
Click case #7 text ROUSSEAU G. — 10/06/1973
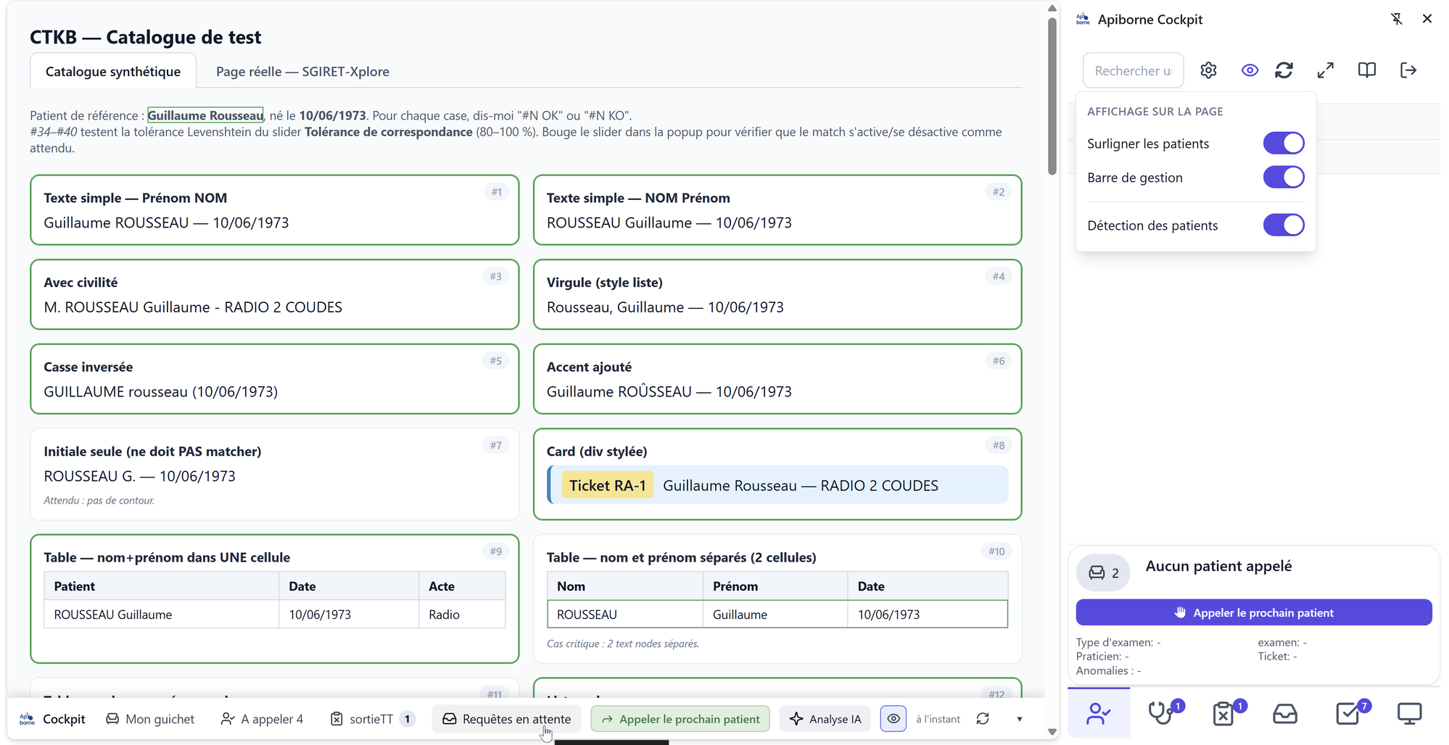(x=139, y=476)
